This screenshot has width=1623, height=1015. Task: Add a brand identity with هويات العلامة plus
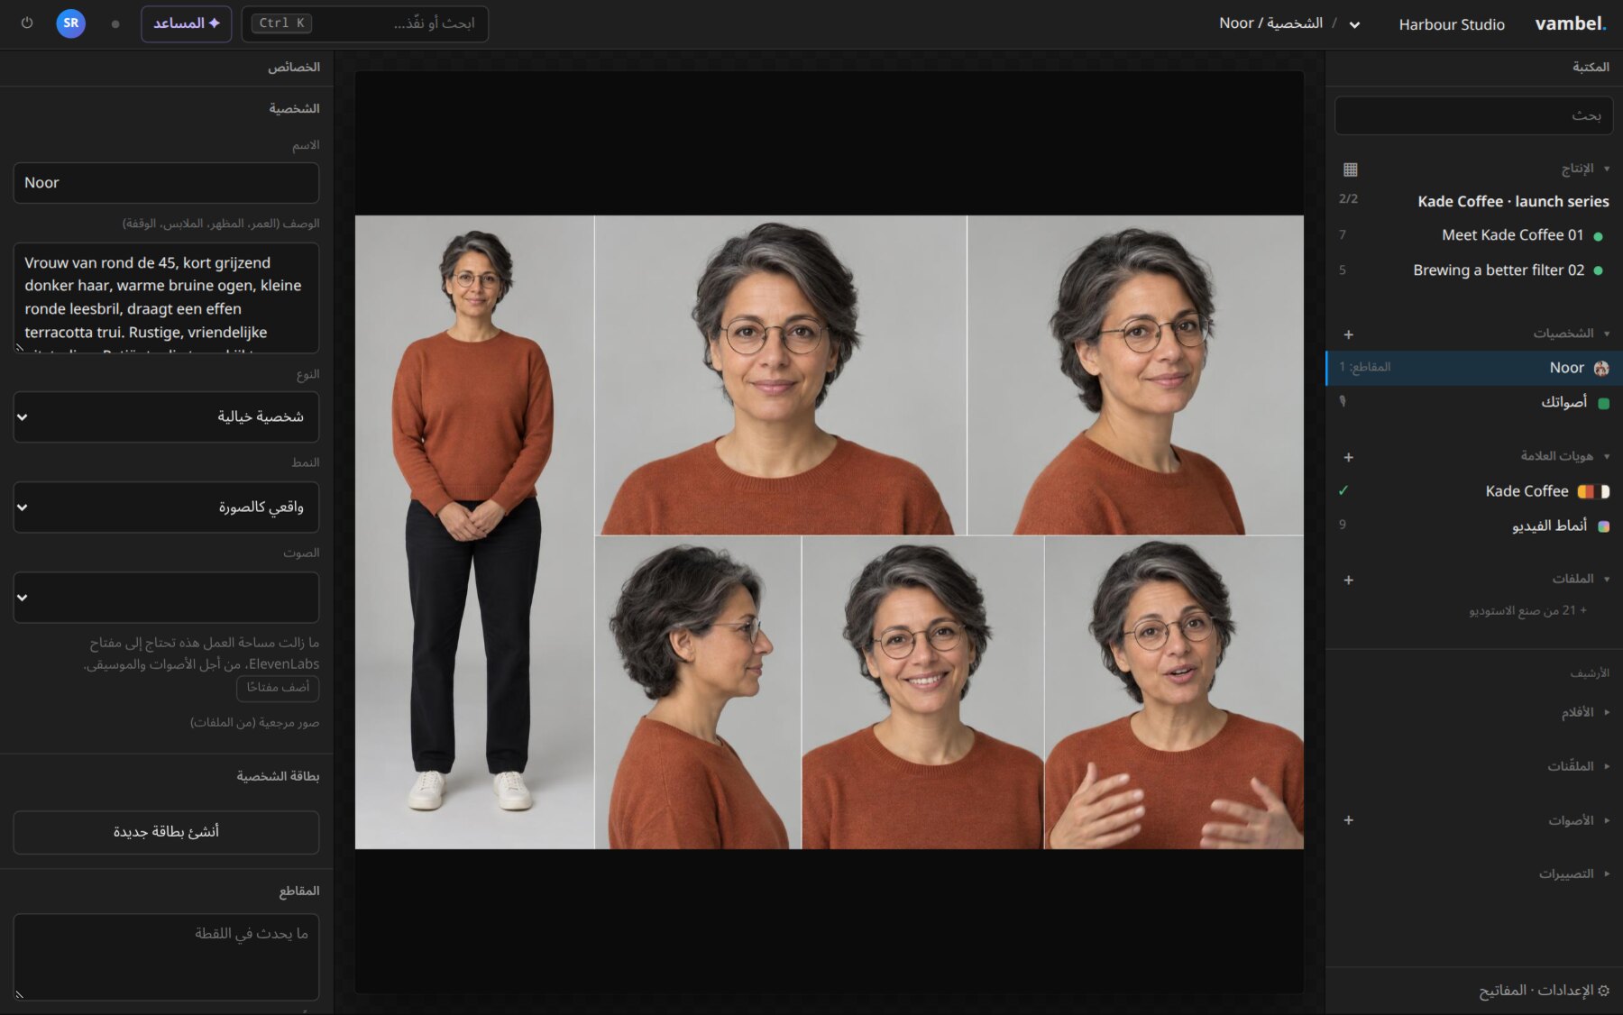tap(1349, 457)
